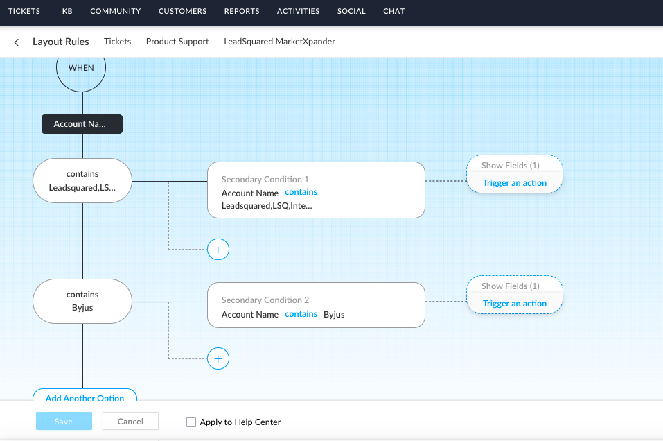The image size is (663, 441).
Task: Trigger an action for the Byjus condition
Action: coord(515,304)
